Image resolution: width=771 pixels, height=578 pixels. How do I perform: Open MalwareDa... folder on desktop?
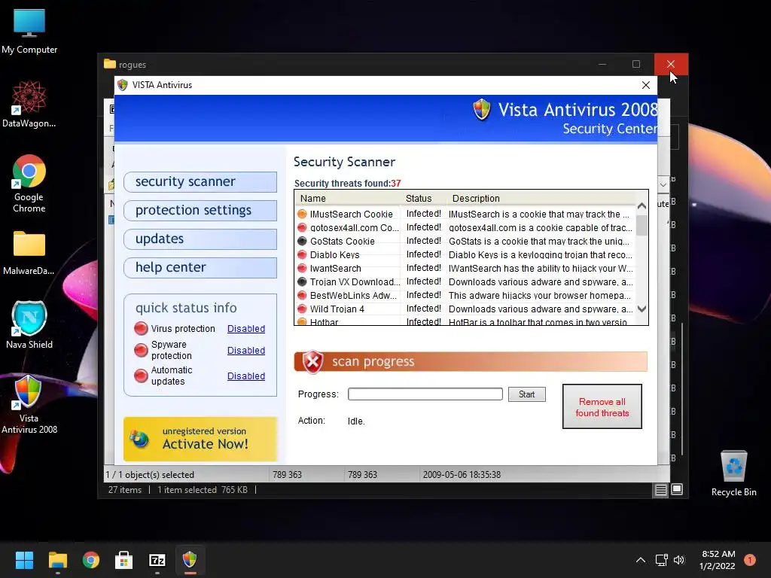click(29, 253)
